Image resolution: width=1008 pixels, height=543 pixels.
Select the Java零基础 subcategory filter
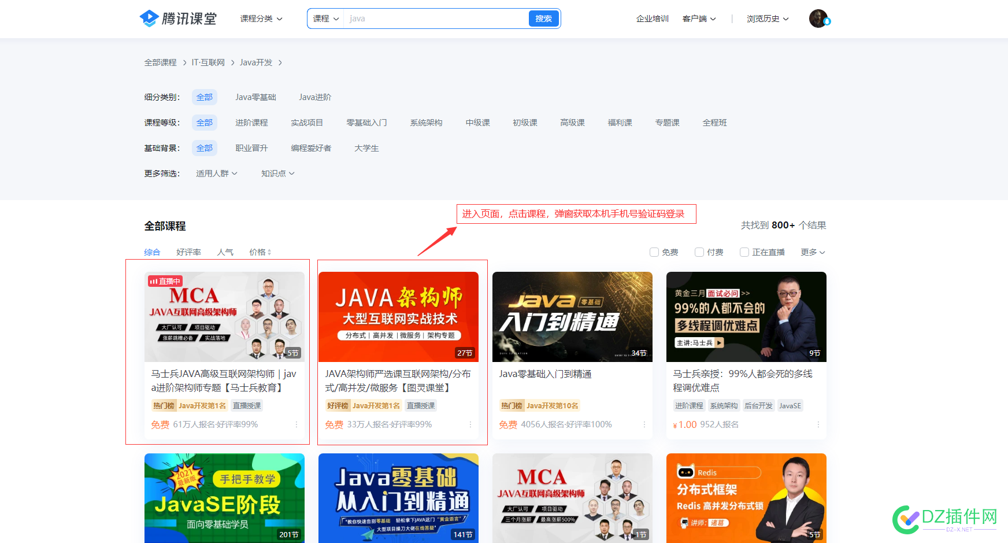pos(255,97)
